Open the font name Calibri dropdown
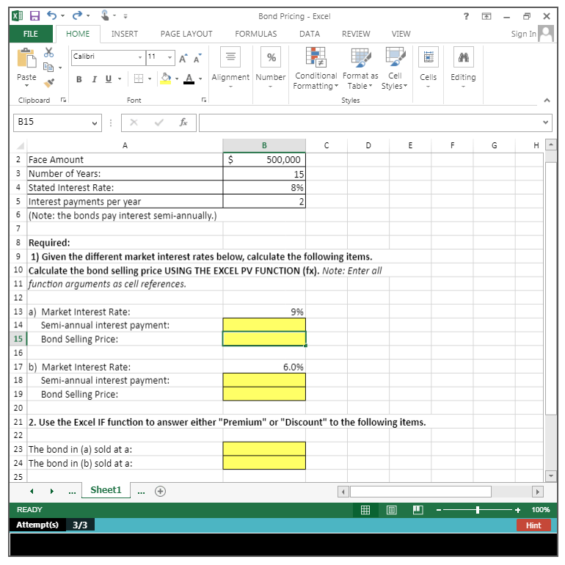This screenshot has width=565, height=565. pos(140,58)
